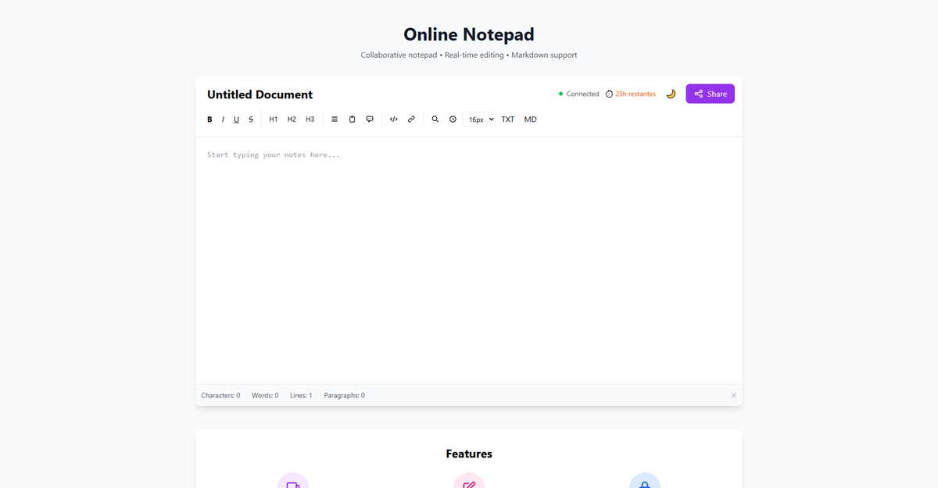Click the Online Notepad page heading

pyautogui.click(x=469, y=34)
